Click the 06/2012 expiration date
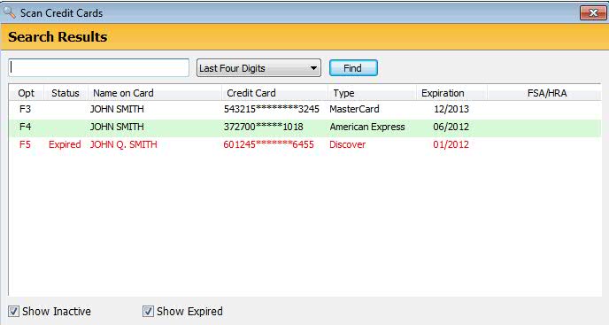 451,127
